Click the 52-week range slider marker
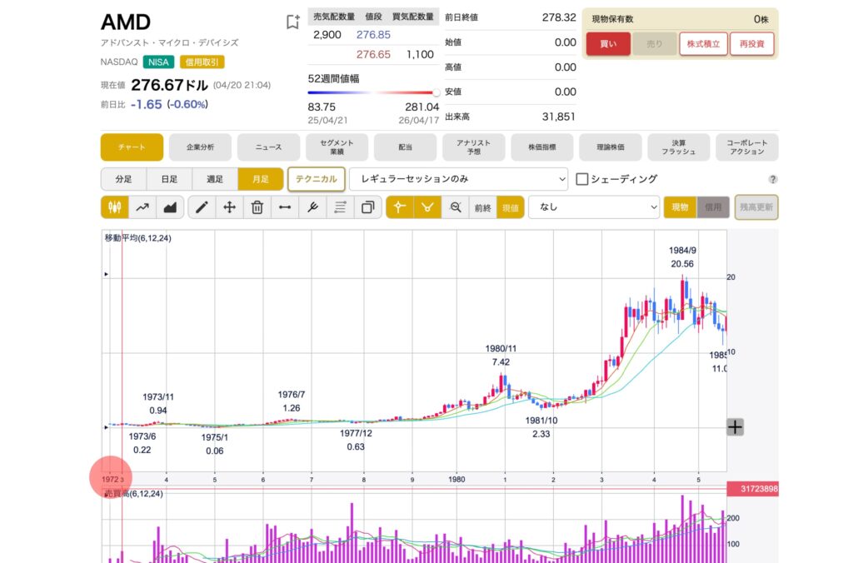This screenshot has width=853, height=563. click(436, 93)
